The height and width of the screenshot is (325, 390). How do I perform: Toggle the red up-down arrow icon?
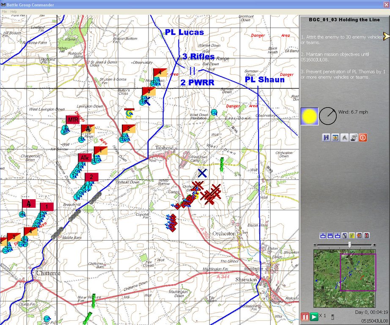coord(366,236)
